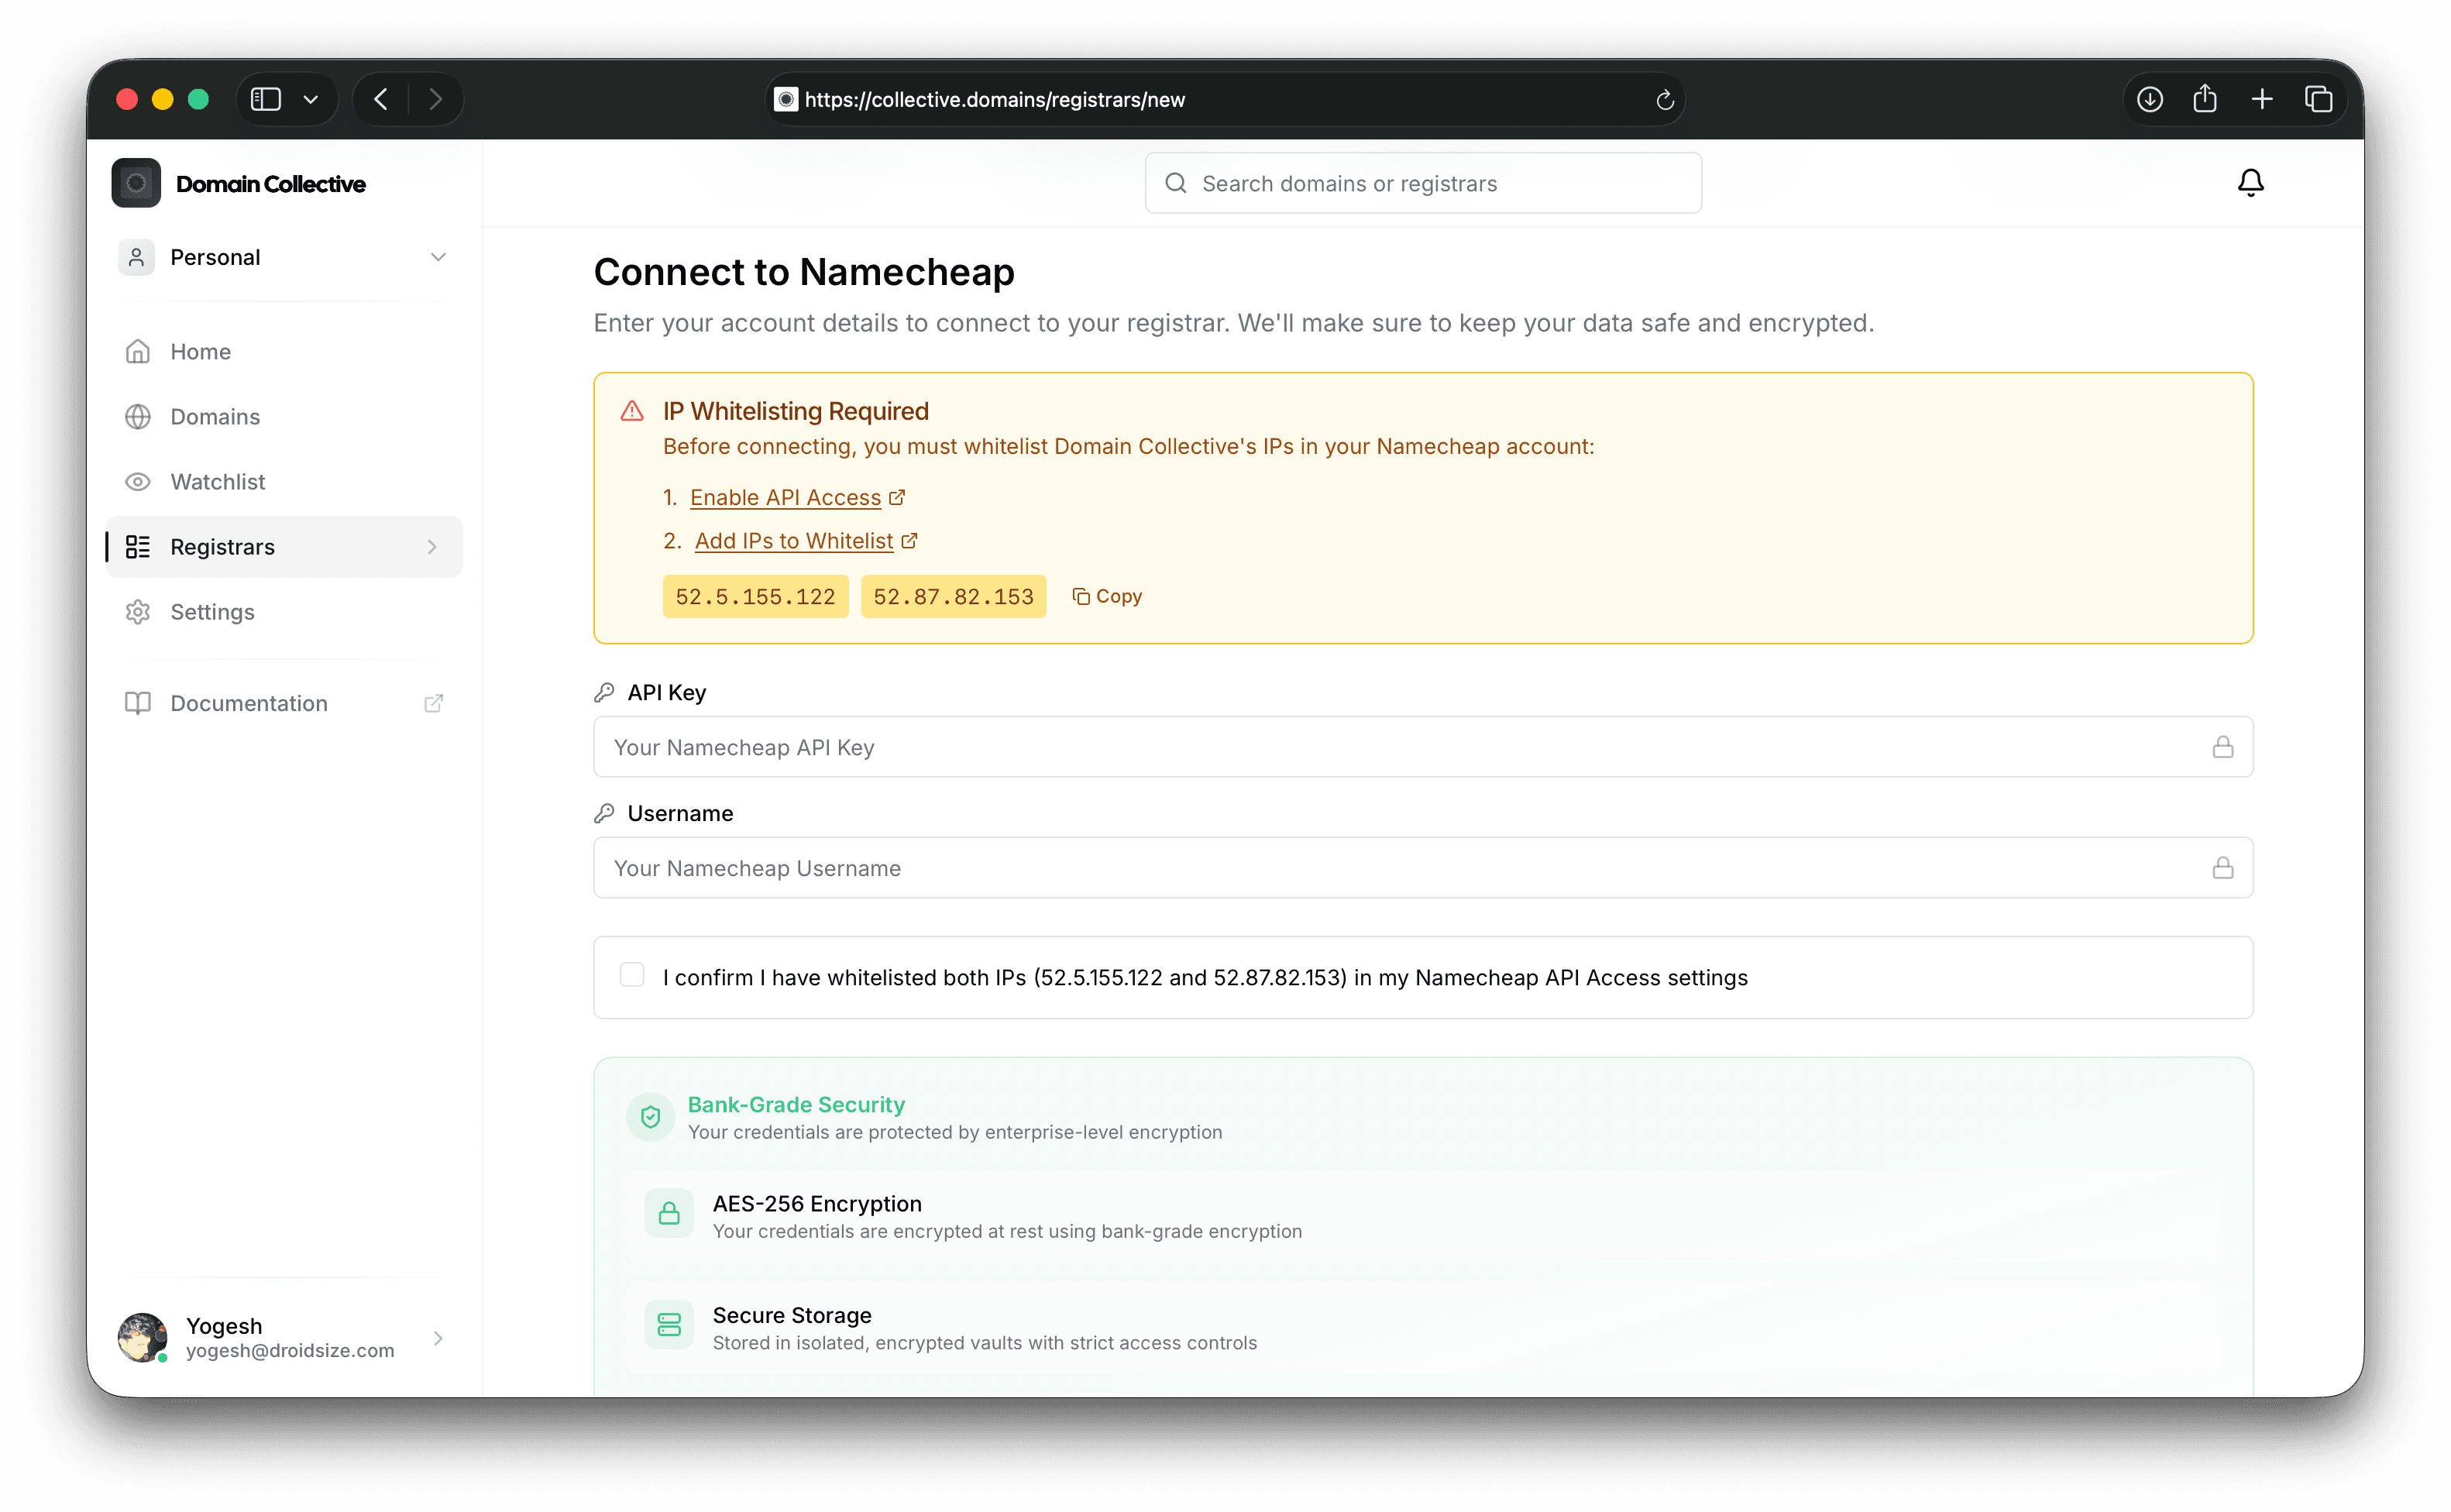Click the shield icon next to Bank-Grade Security
The width and height of the screenshot is (2451, 1512).
click(x=651, y=1117)
